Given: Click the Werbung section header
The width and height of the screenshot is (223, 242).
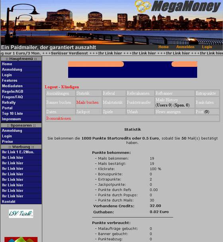Looking at the screenshot, I should pos(21,146).
